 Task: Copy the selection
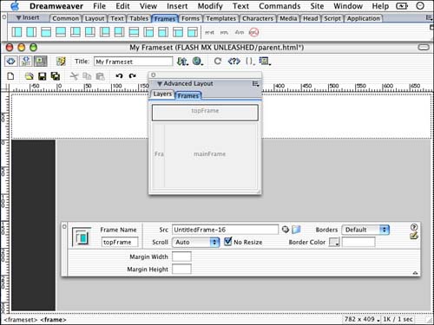[x=87, y=76]
